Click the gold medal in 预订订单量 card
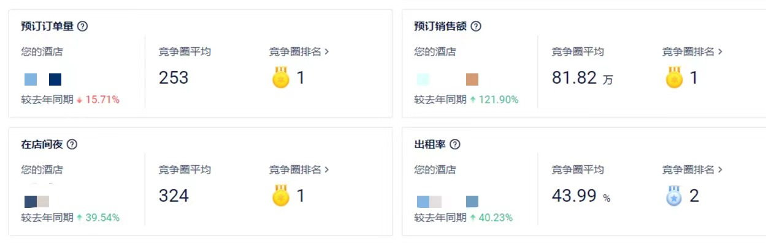The image size is (766, 244). (x=281, y=78)
